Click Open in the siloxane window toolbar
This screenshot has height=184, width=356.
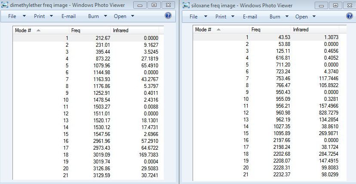301,17
